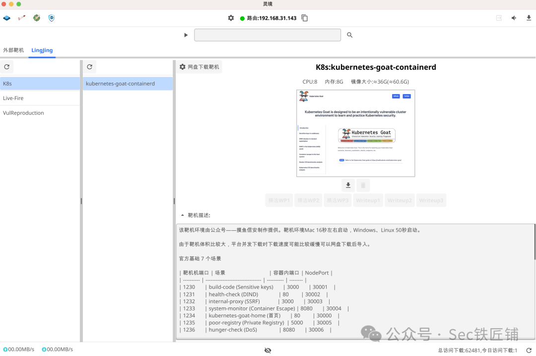Open Kubernetes Goat preview thumbnail

(x=355, y=133)
